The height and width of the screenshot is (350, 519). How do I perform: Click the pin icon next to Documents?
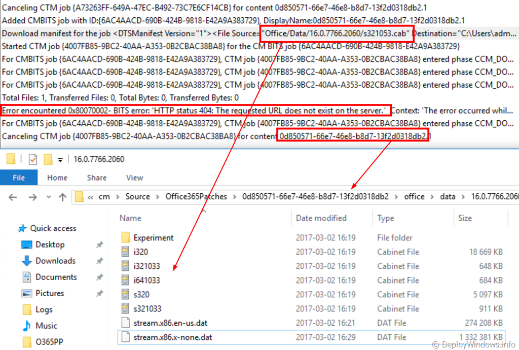(99, 277)
